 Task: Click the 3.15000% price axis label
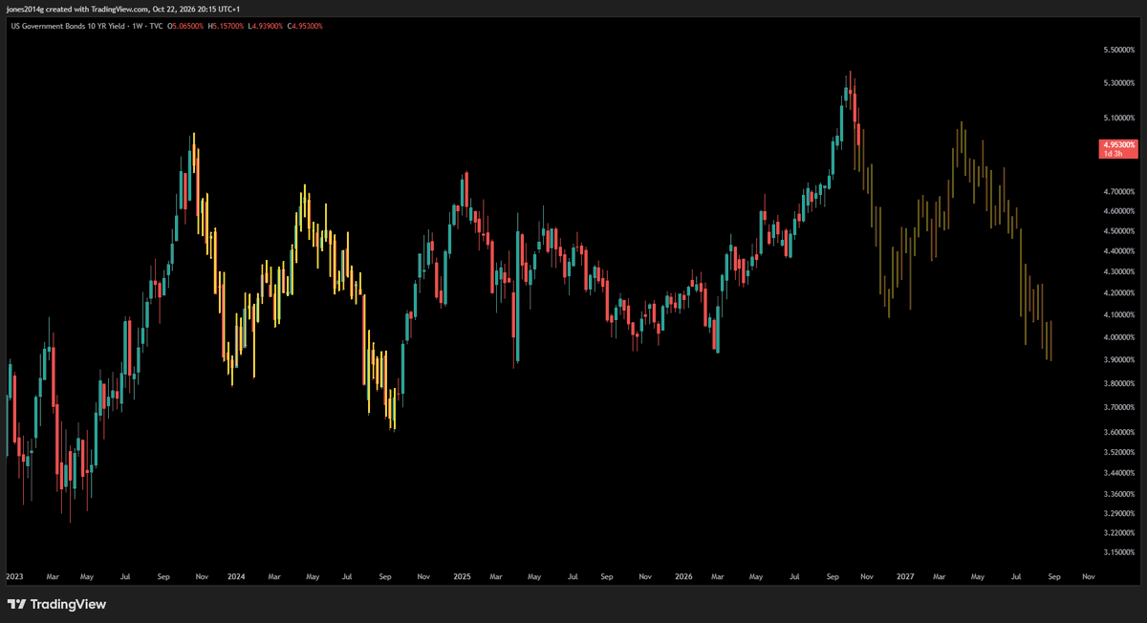coord(1119,552)
